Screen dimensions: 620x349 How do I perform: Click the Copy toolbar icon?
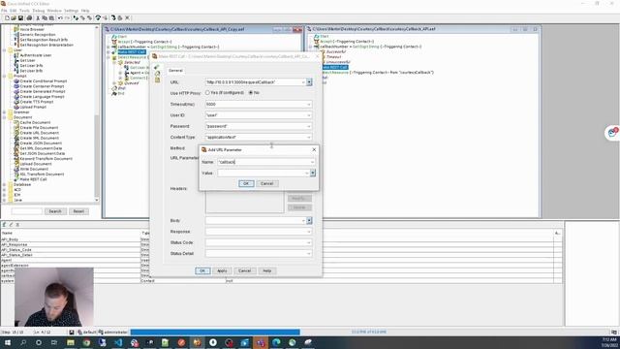click(x=45, y=18)
